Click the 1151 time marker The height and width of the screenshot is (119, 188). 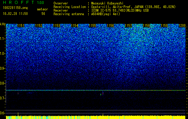(x=21, y=26)
